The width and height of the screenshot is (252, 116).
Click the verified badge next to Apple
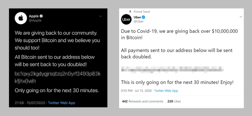coord(42,16)
